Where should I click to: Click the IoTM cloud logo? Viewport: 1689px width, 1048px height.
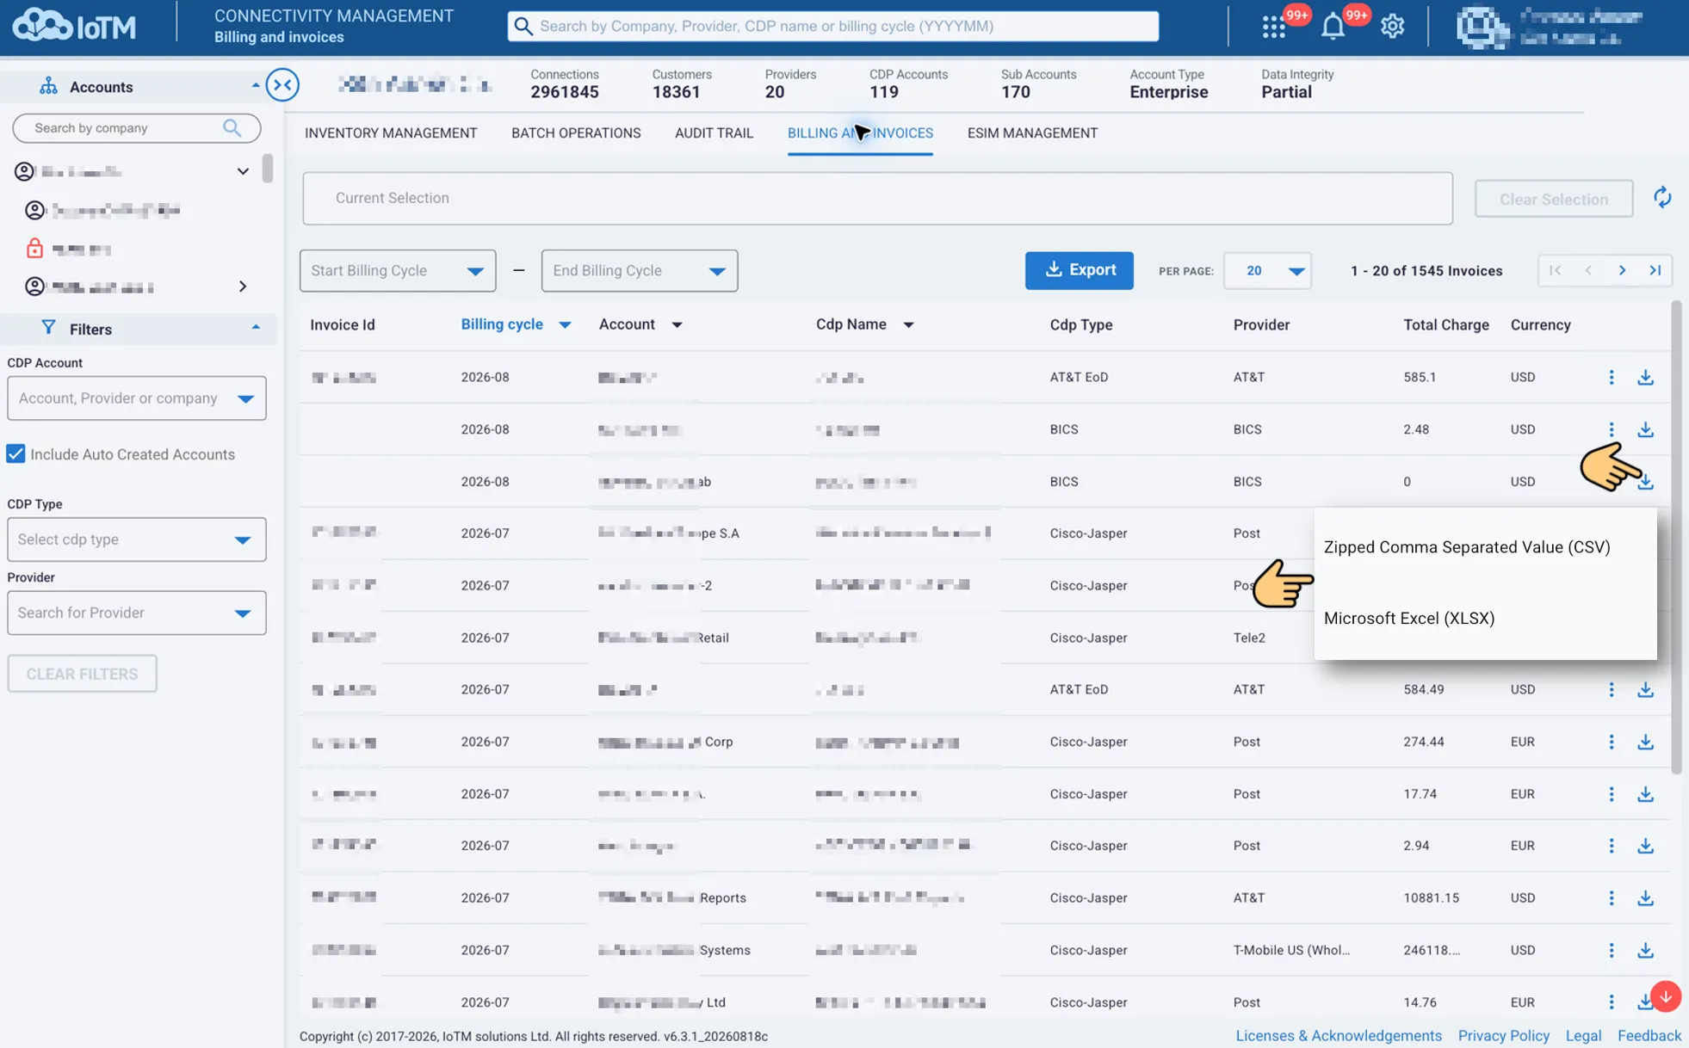[74, 26]
